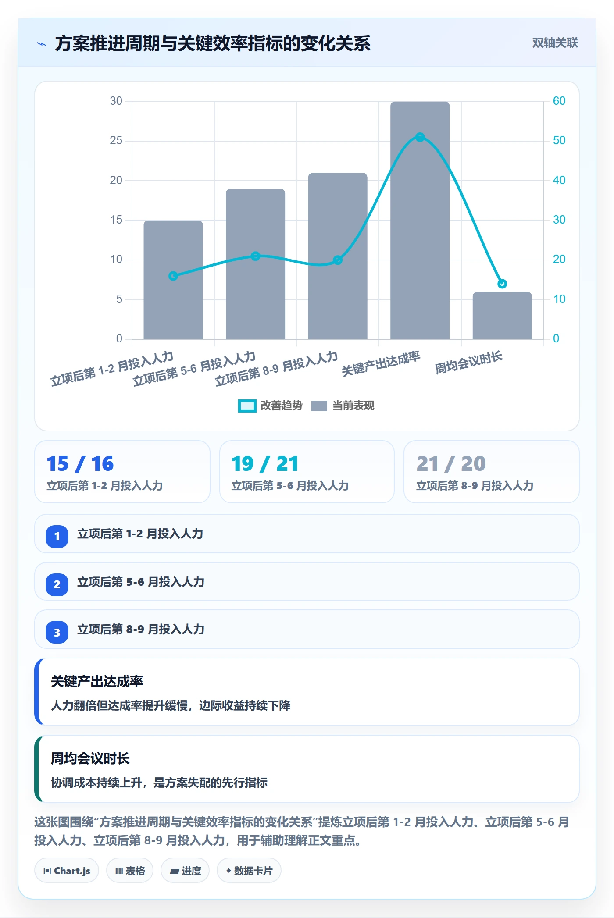614x918 pixels.
Task: Click the line point at 关键产出达成率 peak
Action: pos(420,137)
